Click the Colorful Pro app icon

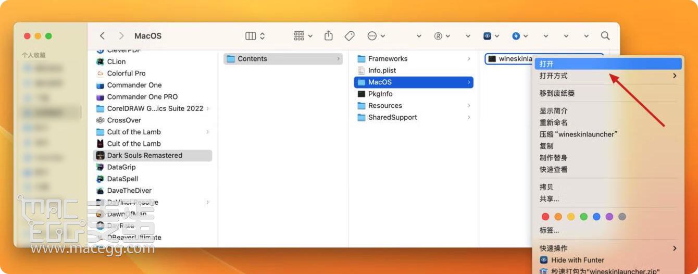101,73
